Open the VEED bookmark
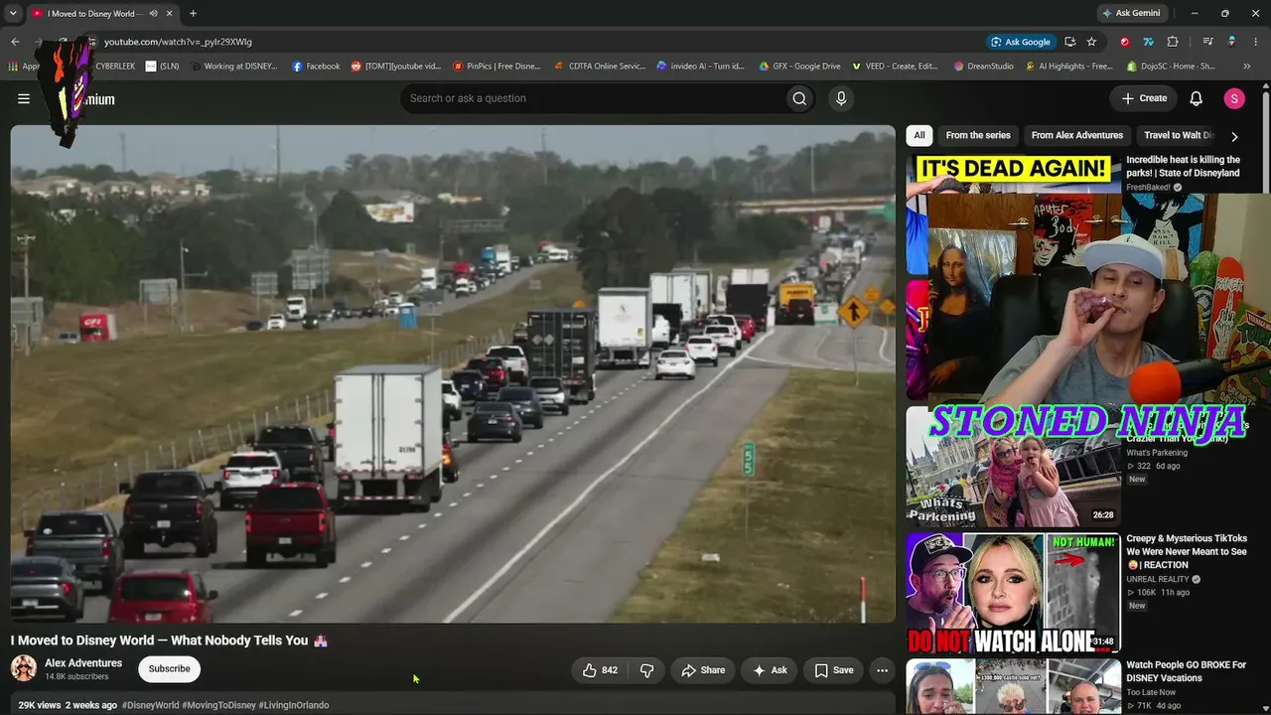The width and height of the screenshot is (1271, 715). point(894,67)
